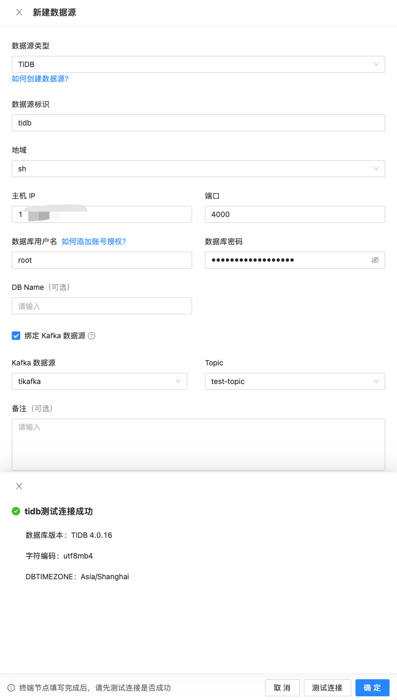The width and height of the screenshot is (397, 700).
Task: Click the help icon beside 绑定 Kafka 数据源
Action: [92, 336]
